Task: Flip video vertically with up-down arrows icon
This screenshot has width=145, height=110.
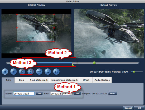Action: tap(56, 71)
